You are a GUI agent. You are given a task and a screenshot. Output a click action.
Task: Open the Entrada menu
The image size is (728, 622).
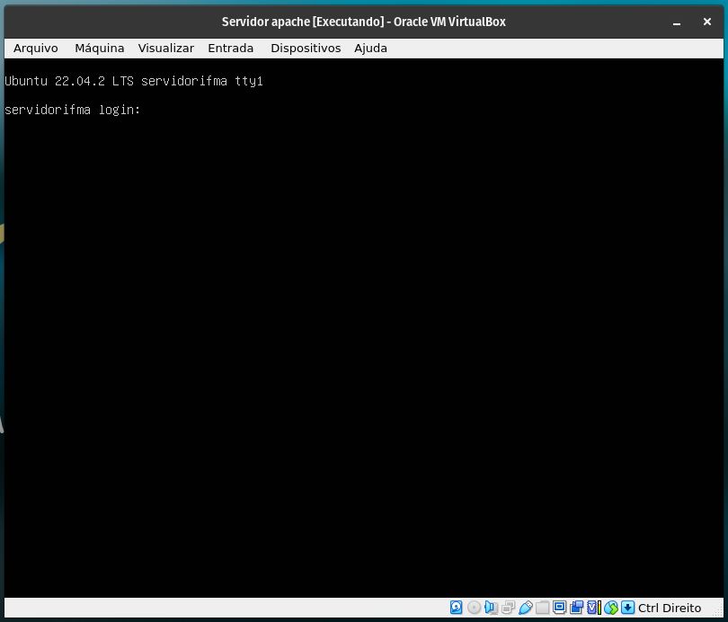click(230, 48)
